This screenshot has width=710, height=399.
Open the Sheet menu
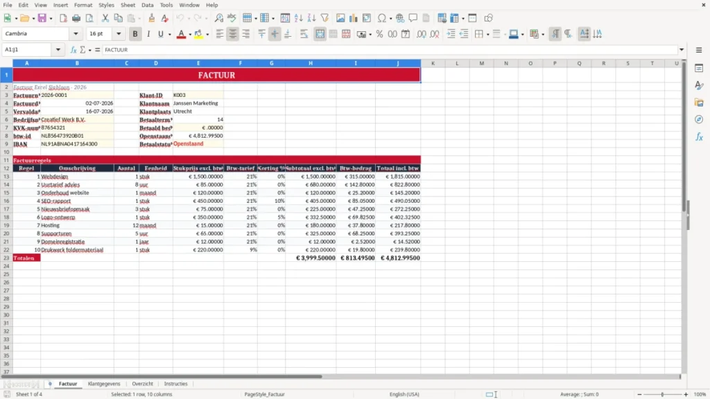coord(128,5)
